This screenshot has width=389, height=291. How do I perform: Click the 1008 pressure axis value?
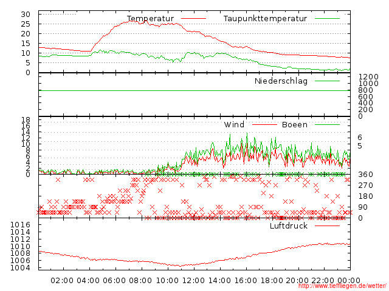coord(20,253)
